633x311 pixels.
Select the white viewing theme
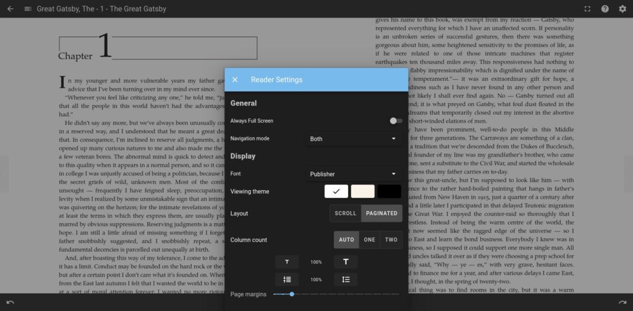click(336, 191)
